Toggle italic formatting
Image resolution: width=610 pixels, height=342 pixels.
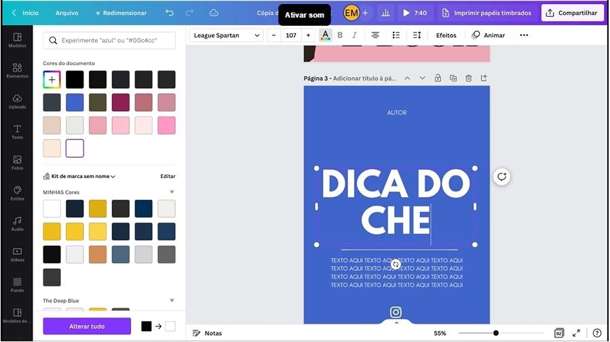pos(354,35)
